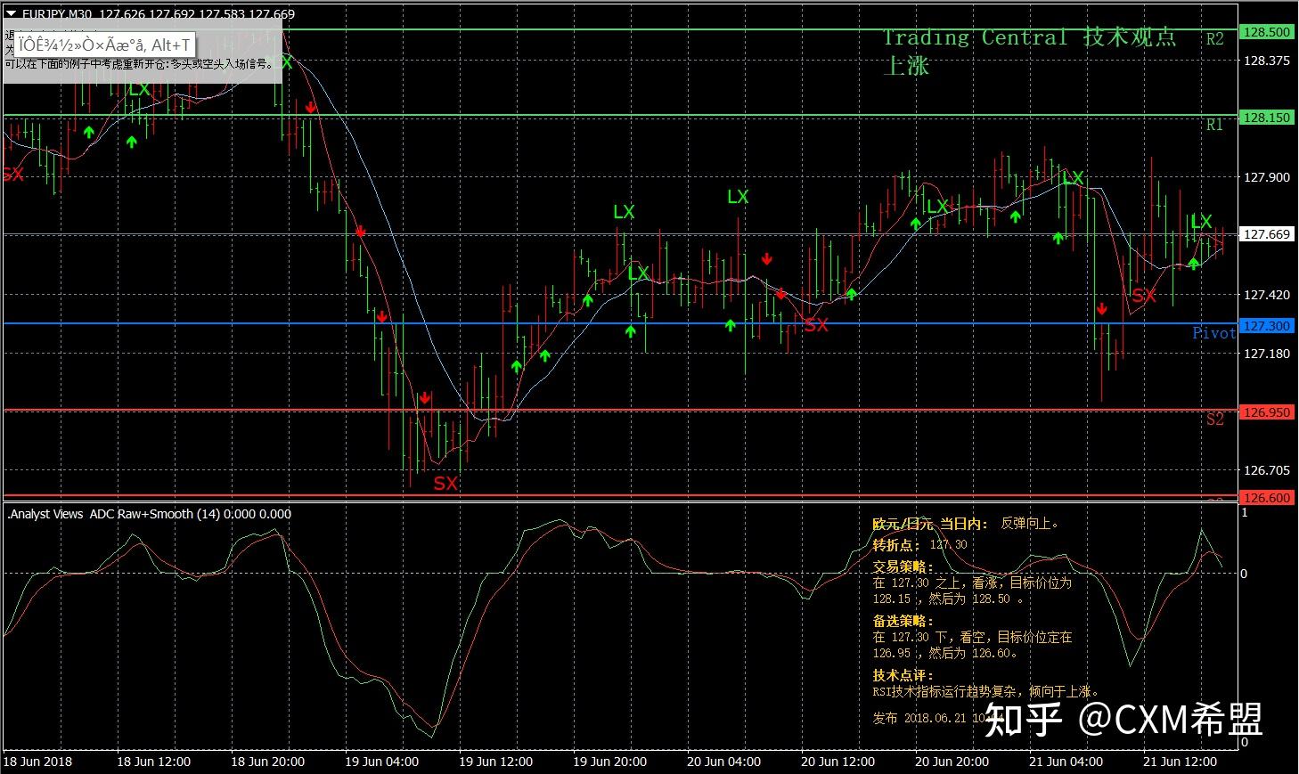Click the blue Pivot level label
The height and width of the screenshot is (774, 1299).
pos(1213,332)
